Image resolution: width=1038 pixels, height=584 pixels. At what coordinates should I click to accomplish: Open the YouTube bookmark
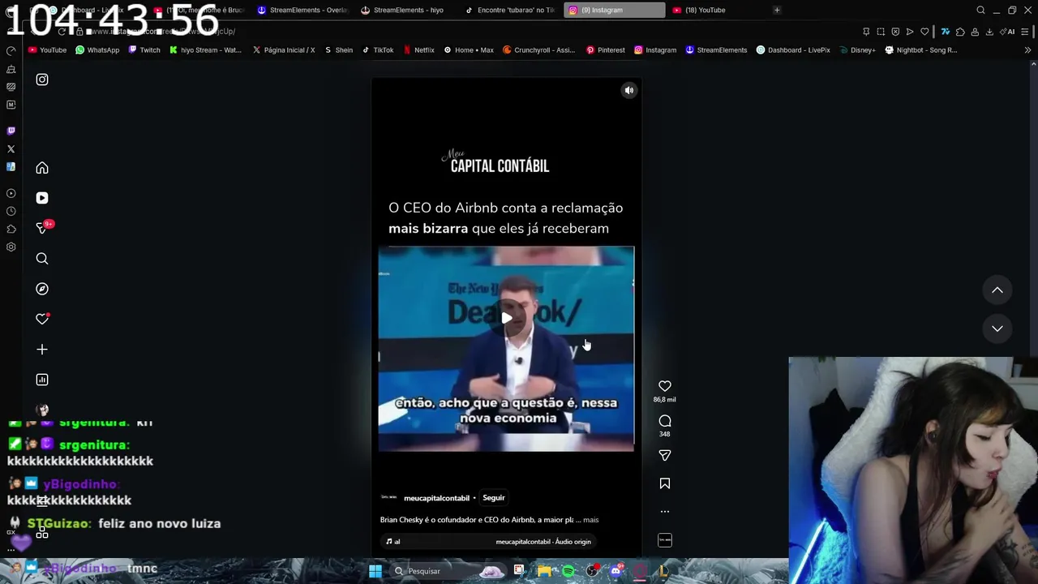(x=47, y=50)
